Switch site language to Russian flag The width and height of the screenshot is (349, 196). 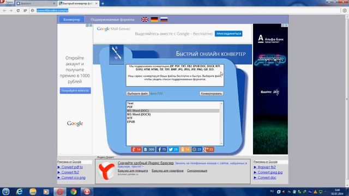click(164, 20)
